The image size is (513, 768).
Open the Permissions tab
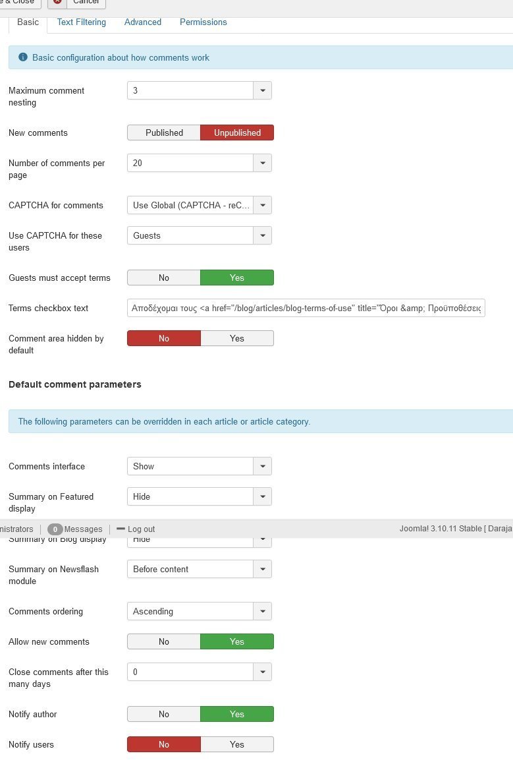pyautogui.click(x=203, y=22)
